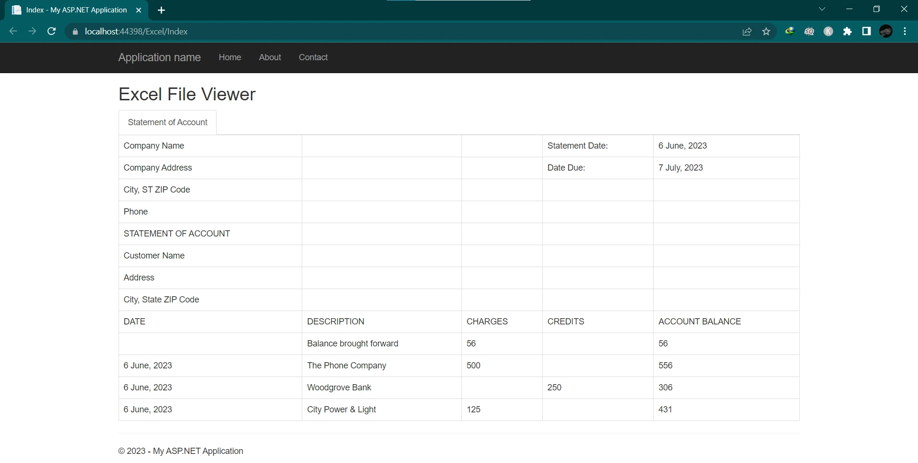918x463 pixels.
Task: Click the ACCOUNT BALANCE header cell
Action: click(699, 322)
